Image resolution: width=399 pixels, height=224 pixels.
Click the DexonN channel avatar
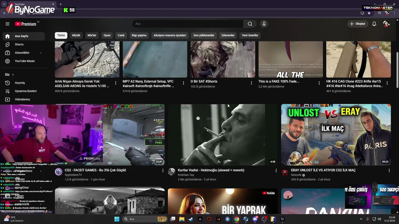[x=285, y=172]
